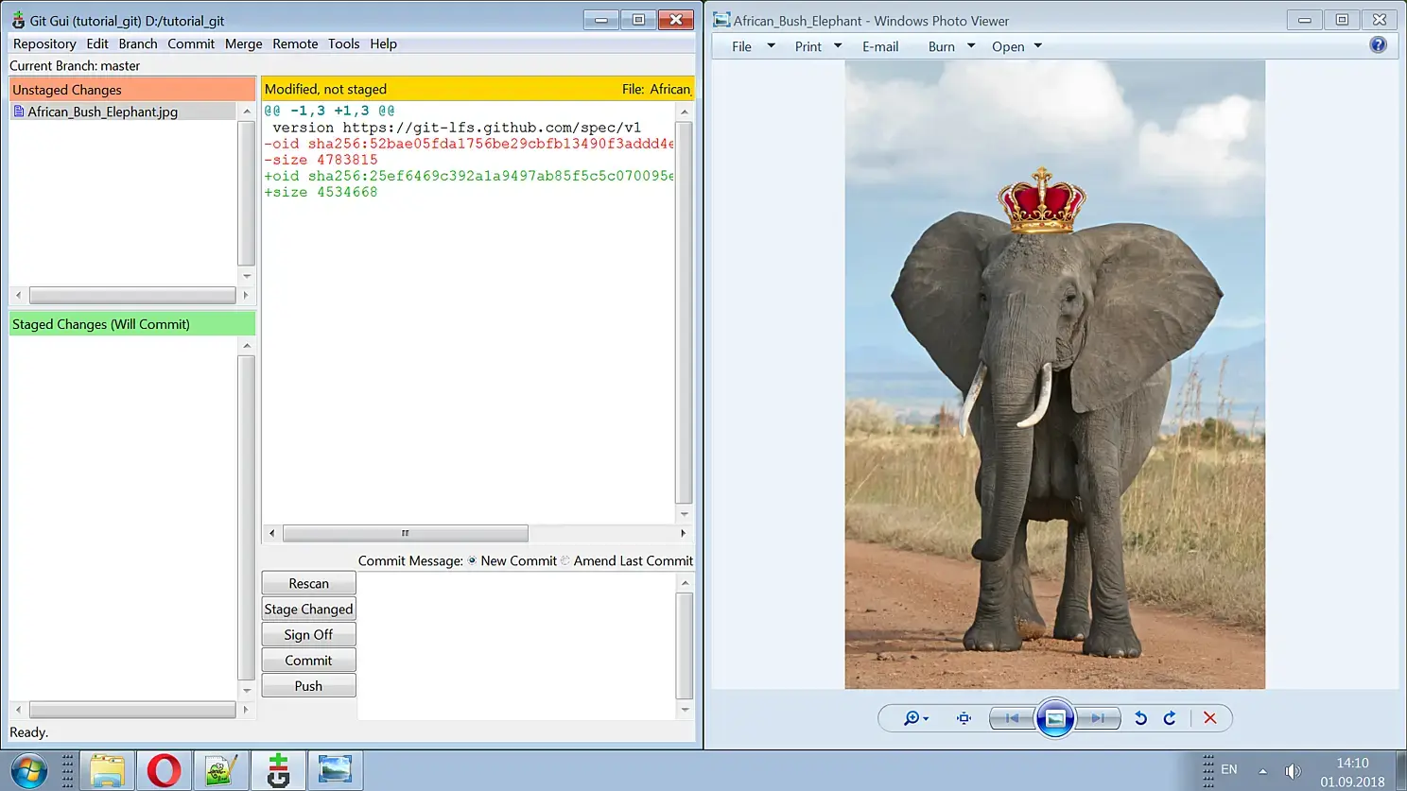Click Staged Changes (Will Commit) header
Screen dimensions: 1407x791
(132, 324)
